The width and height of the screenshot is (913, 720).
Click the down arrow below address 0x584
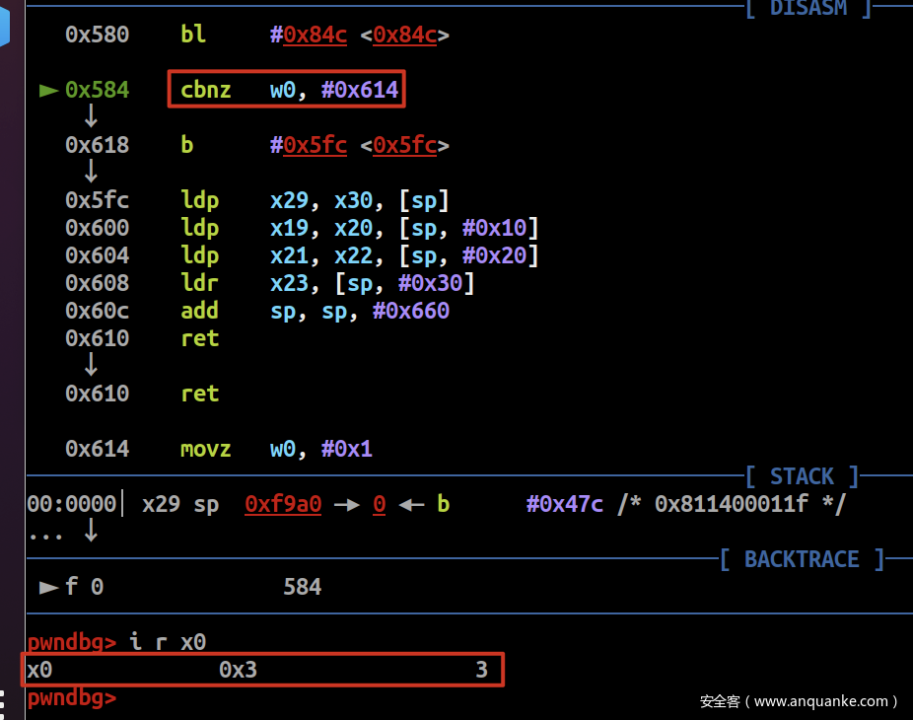click(x=91, y=117)
